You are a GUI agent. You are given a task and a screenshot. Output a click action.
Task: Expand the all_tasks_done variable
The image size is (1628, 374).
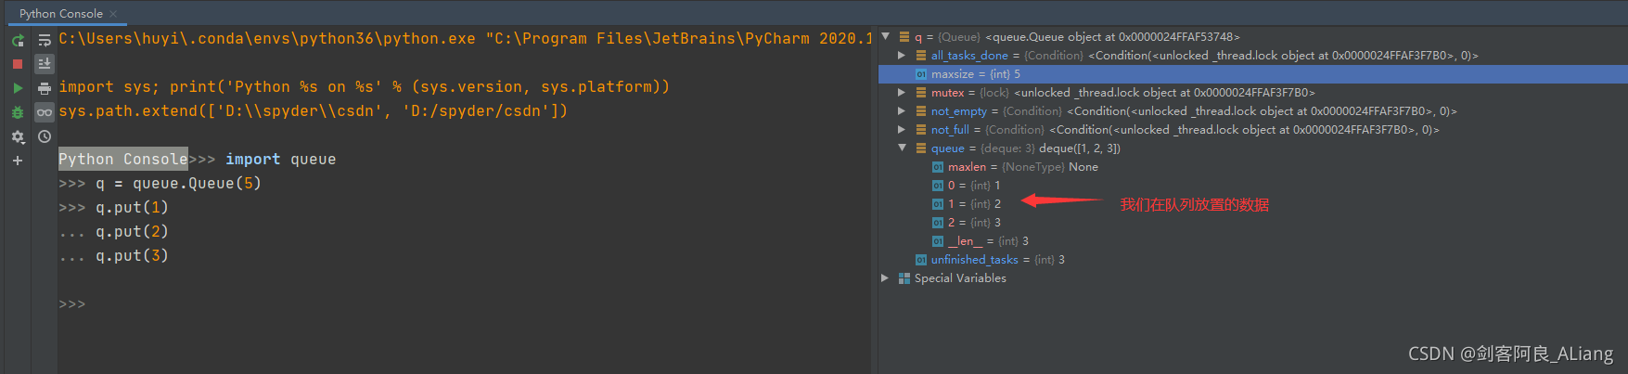tap(902, 56)
